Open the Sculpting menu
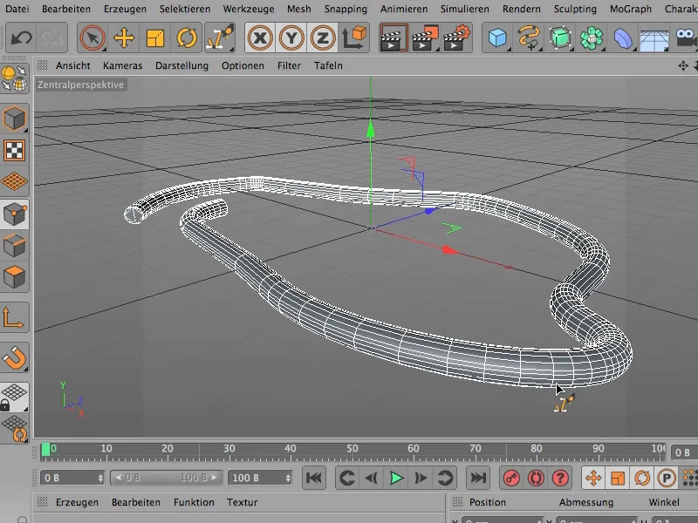The image size is (698, 523). click(x=575, y=9)
